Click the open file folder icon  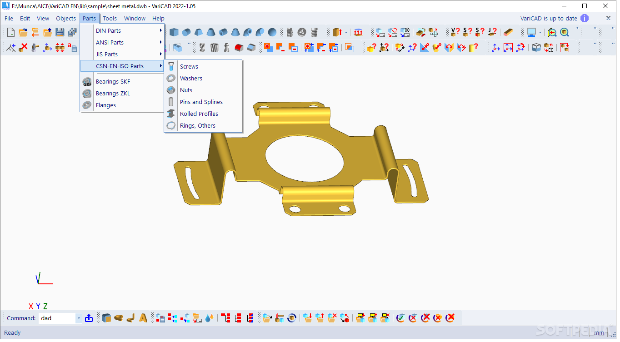click(x=23, y=32)
